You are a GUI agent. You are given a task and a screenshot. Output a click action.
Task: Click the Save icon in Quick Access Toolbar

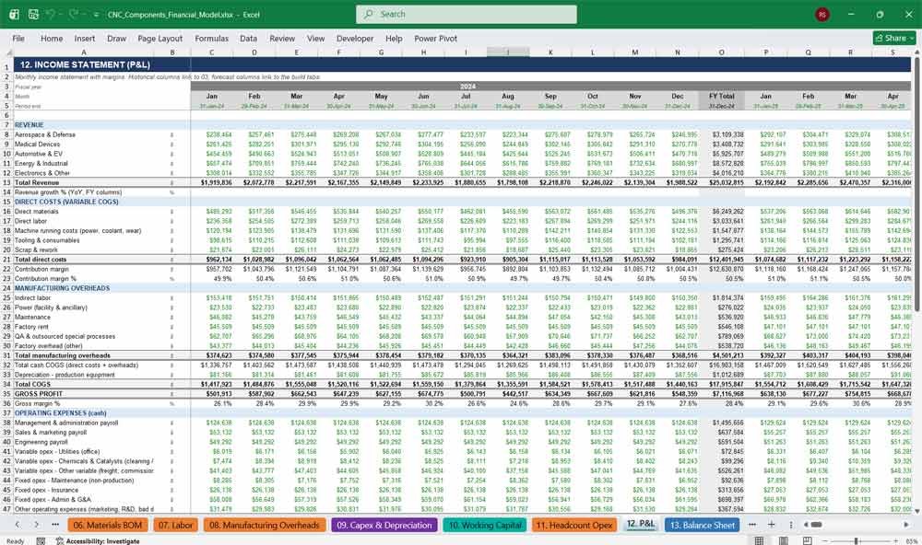(x=33, y=14)
